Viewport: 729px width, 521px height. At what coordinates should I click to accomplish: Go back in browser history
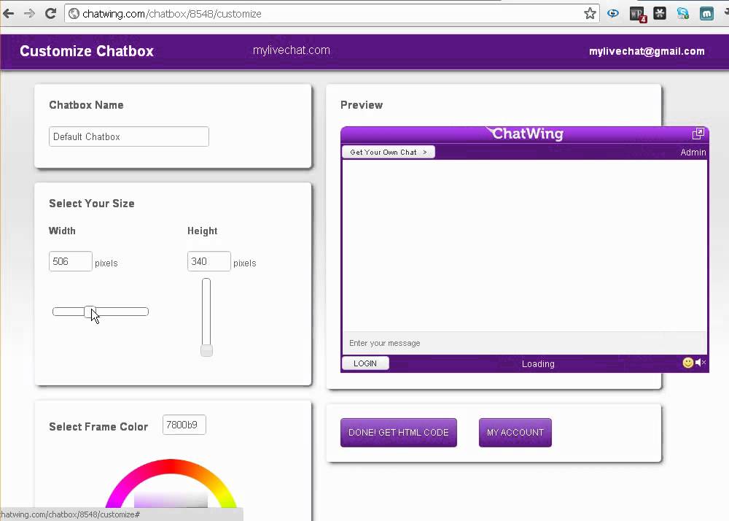[x=8, y=13]
